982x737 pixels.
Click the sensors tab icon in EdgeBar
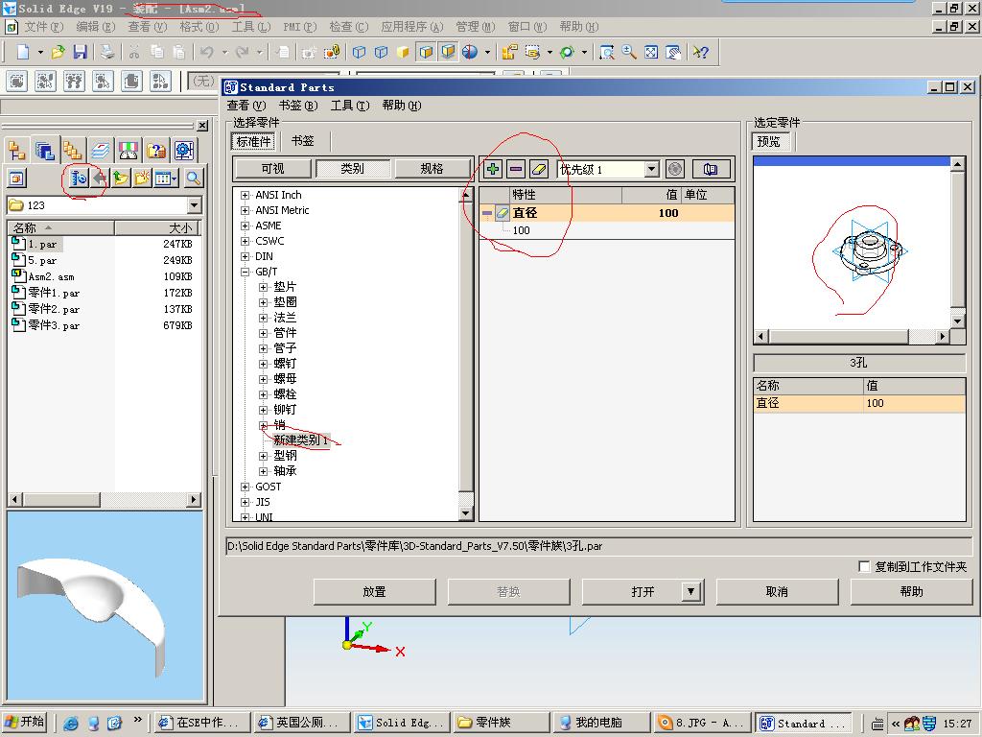[x=128, y=151]
